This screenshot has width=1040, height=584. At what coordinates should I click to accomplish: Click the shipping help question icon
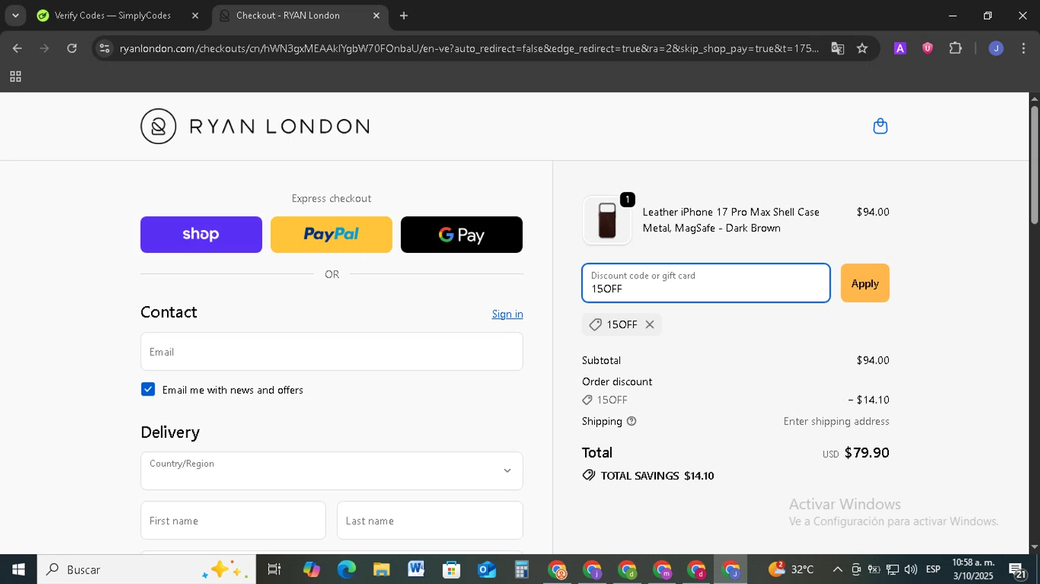pyautogui.click(x=631, y=421)
